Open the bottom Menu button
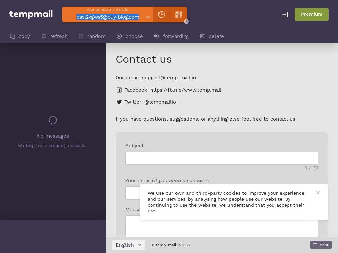338x253 pixels. 321,245
